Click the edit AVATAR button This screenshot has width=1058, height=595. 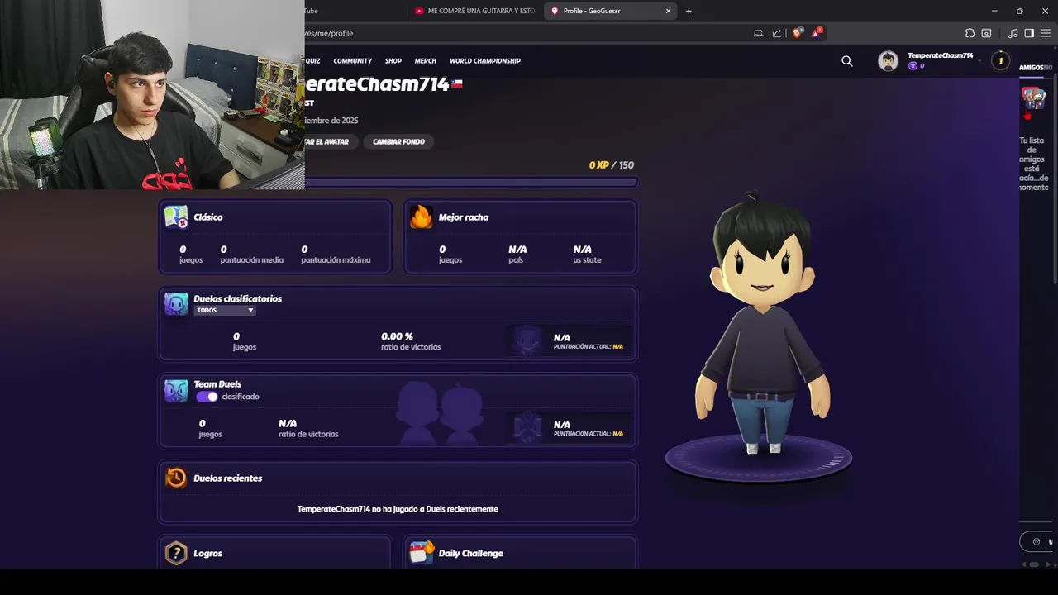[x=331, y=141]
